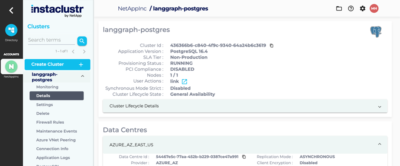Open Application Logs

pyautogui.click(x=53, y=158)
